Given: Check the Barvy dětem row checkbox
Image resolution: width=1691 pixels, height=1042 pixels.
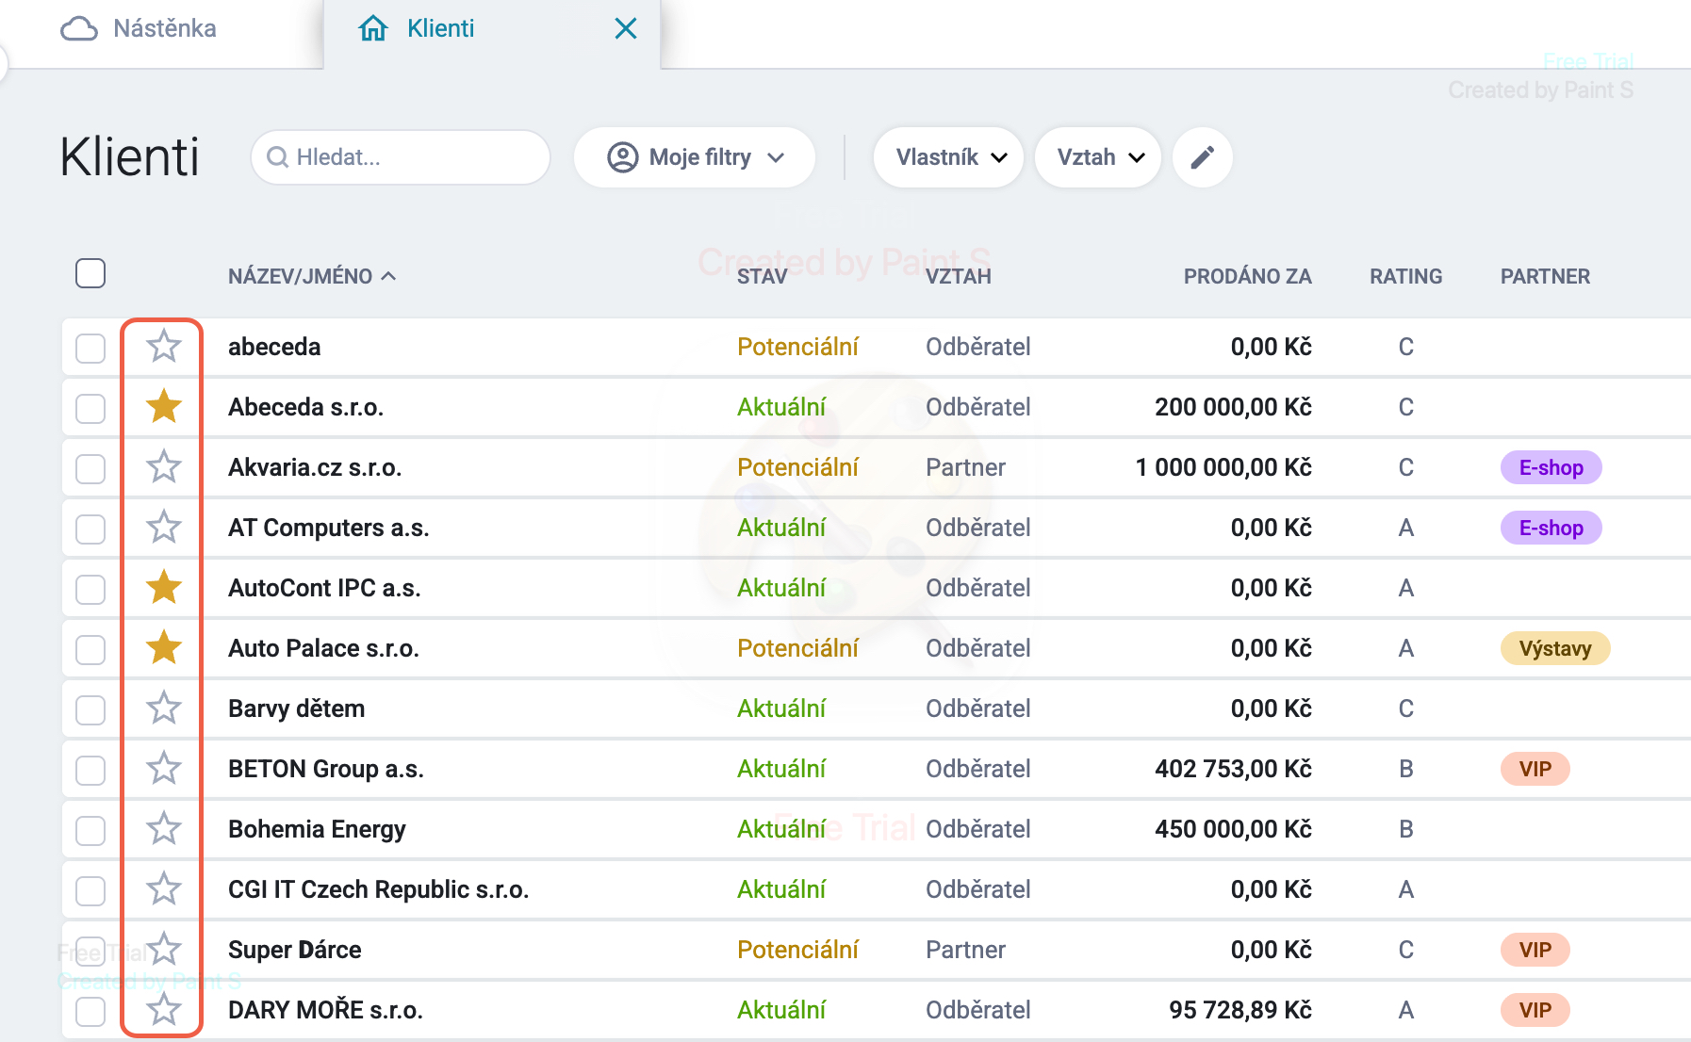Looking at the screenshot, I should pyautogui.click(x=90, y=709).
